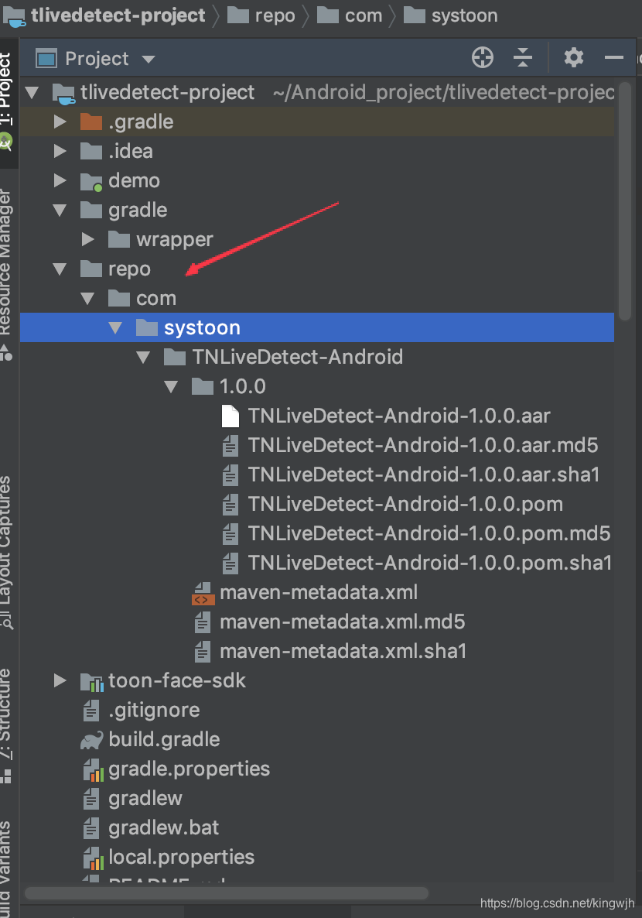Click the 1.0.0 folder icon
Screen dimensions: 642x918
point(203,386)
